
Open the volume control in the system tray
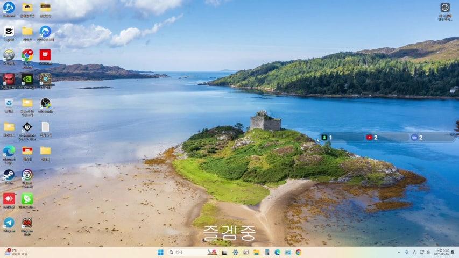pos(428,252)
